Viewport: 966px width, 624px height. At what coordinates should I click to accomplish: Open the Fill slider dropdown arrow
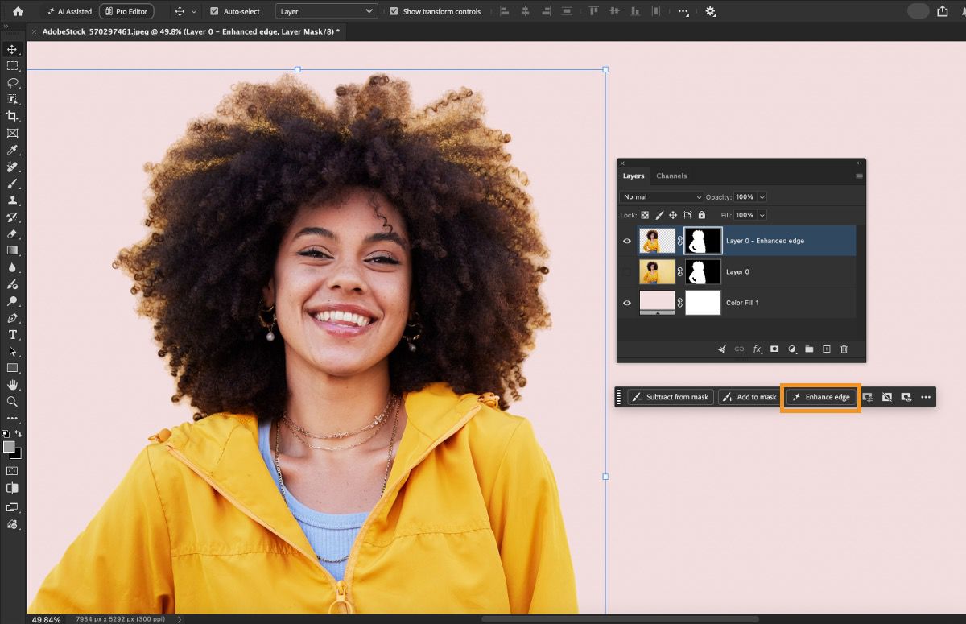(x=762, y=215)
